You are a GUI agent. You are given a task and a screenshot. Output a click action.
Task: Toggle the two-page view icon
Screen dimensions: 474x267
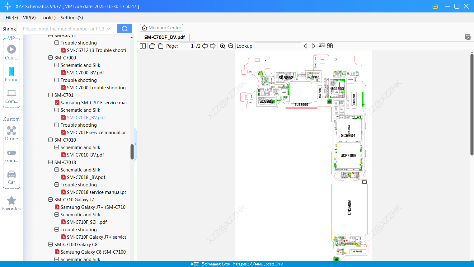[143, 46]
